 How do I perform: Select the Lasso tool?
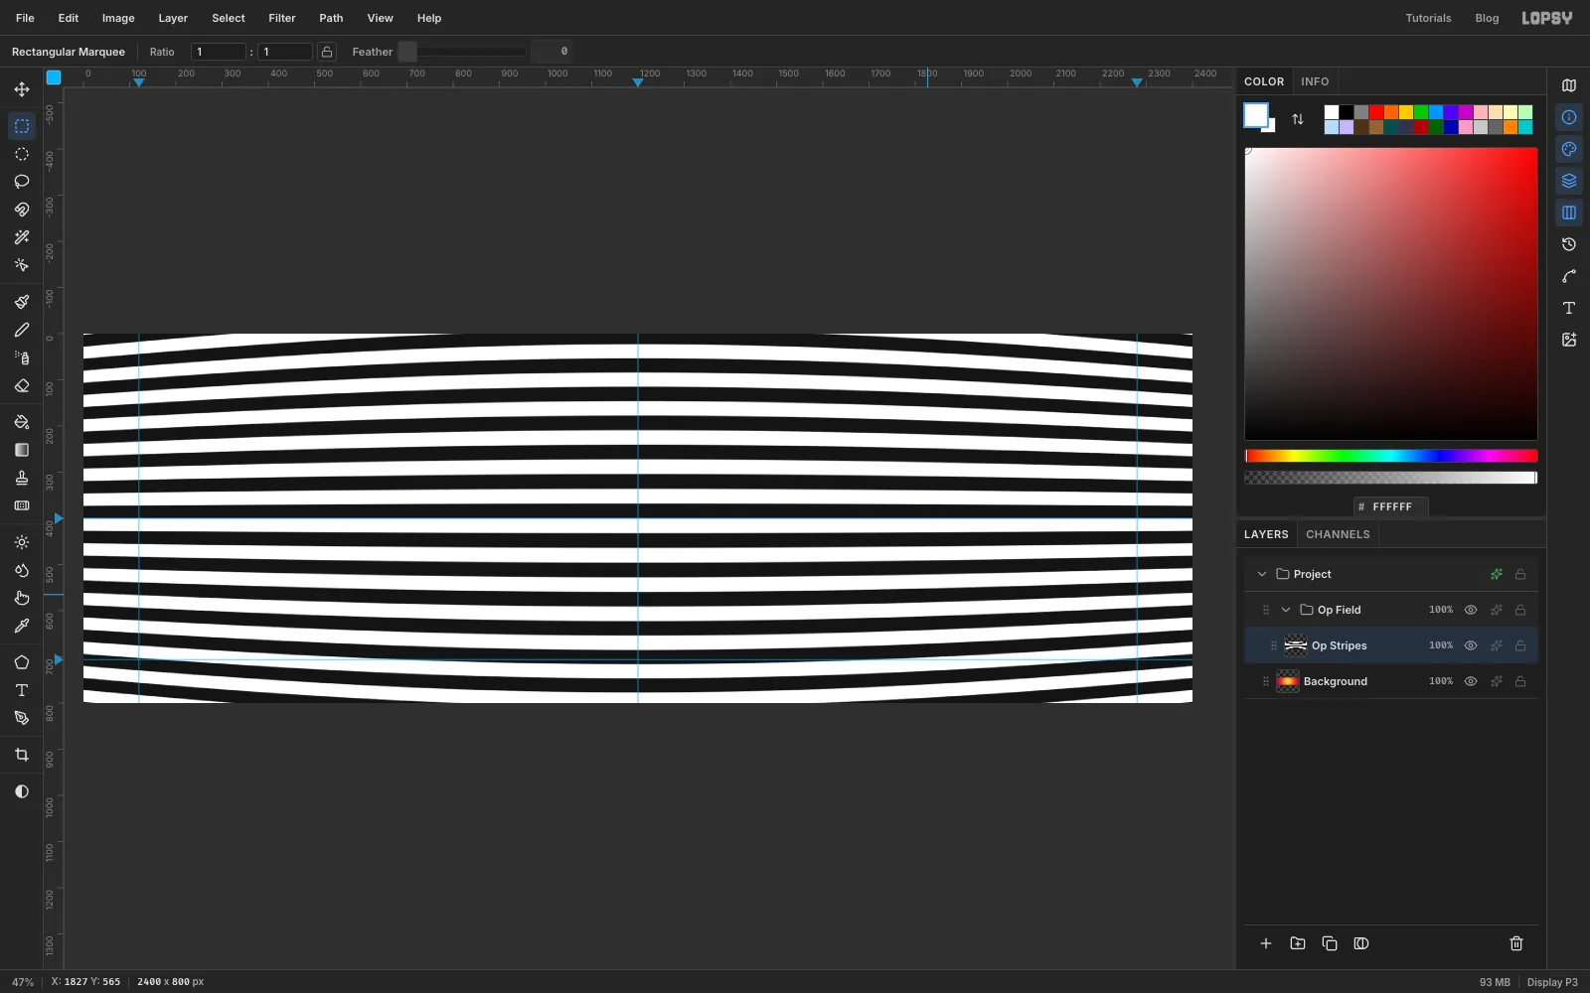(x=22, y=182)
